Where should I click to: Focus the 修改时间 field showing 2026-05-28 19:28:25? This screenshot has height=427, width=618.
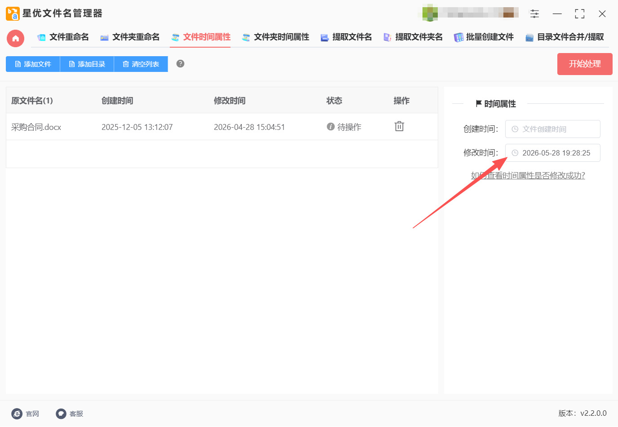click(x=552, y=153)
